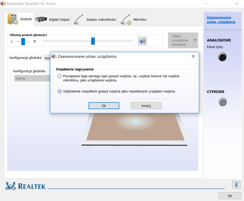Click the Panel tylny label
This screenshot has width=244, height=201.
tap(215, 47)
